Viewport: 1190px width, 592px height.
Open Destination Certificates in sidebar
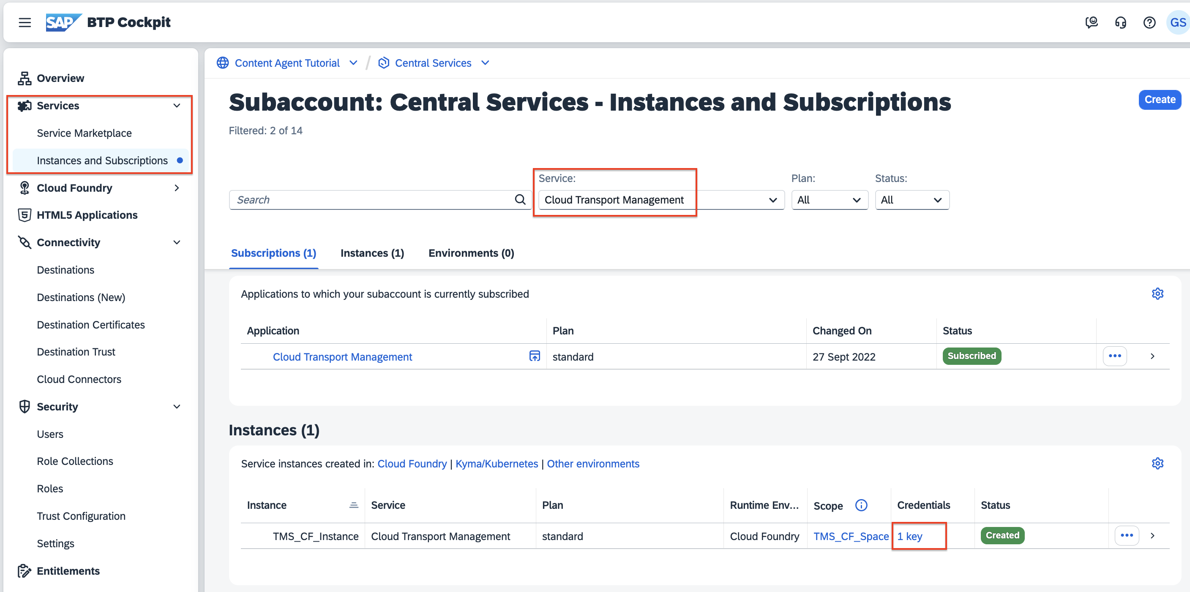point(90,324)
